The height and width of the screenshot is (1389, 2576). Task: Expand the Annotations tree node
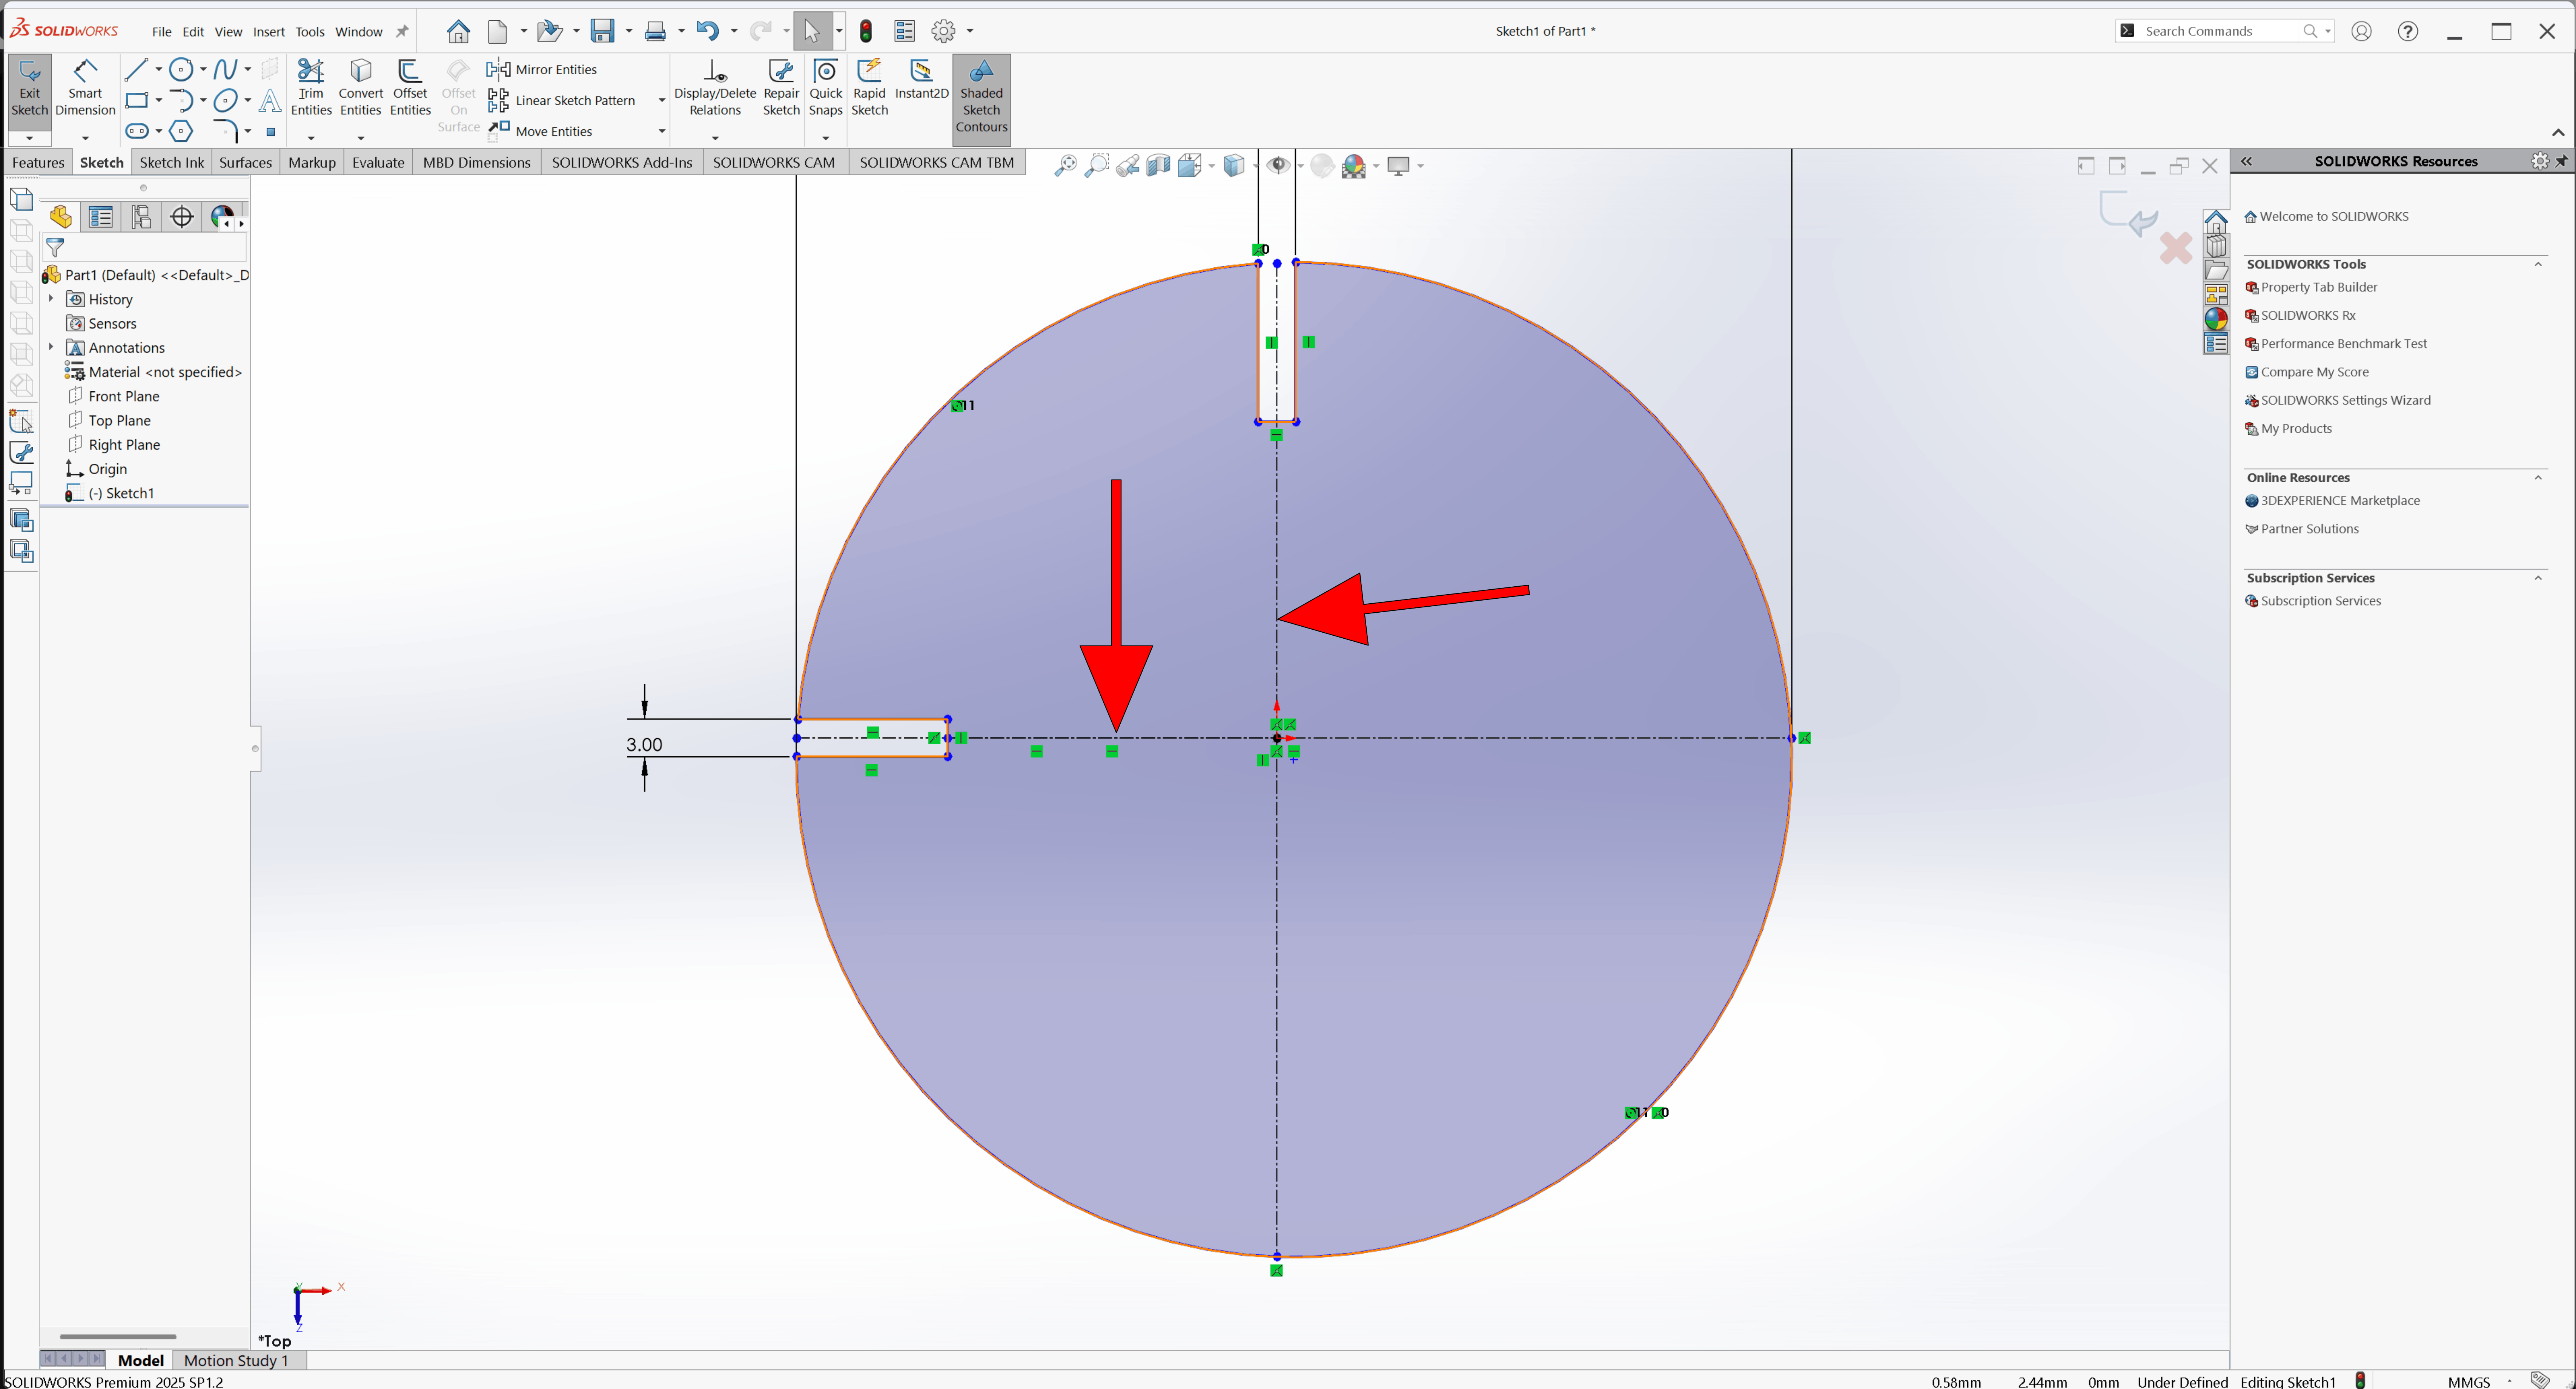tap(51, 347)
